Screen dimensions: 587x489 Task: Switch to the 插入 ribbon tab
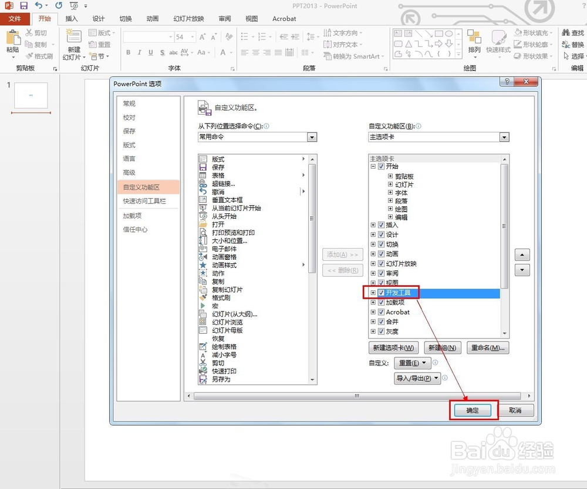[71, 18]
